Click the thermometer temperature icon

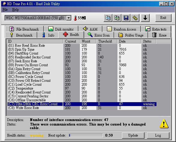75,18
